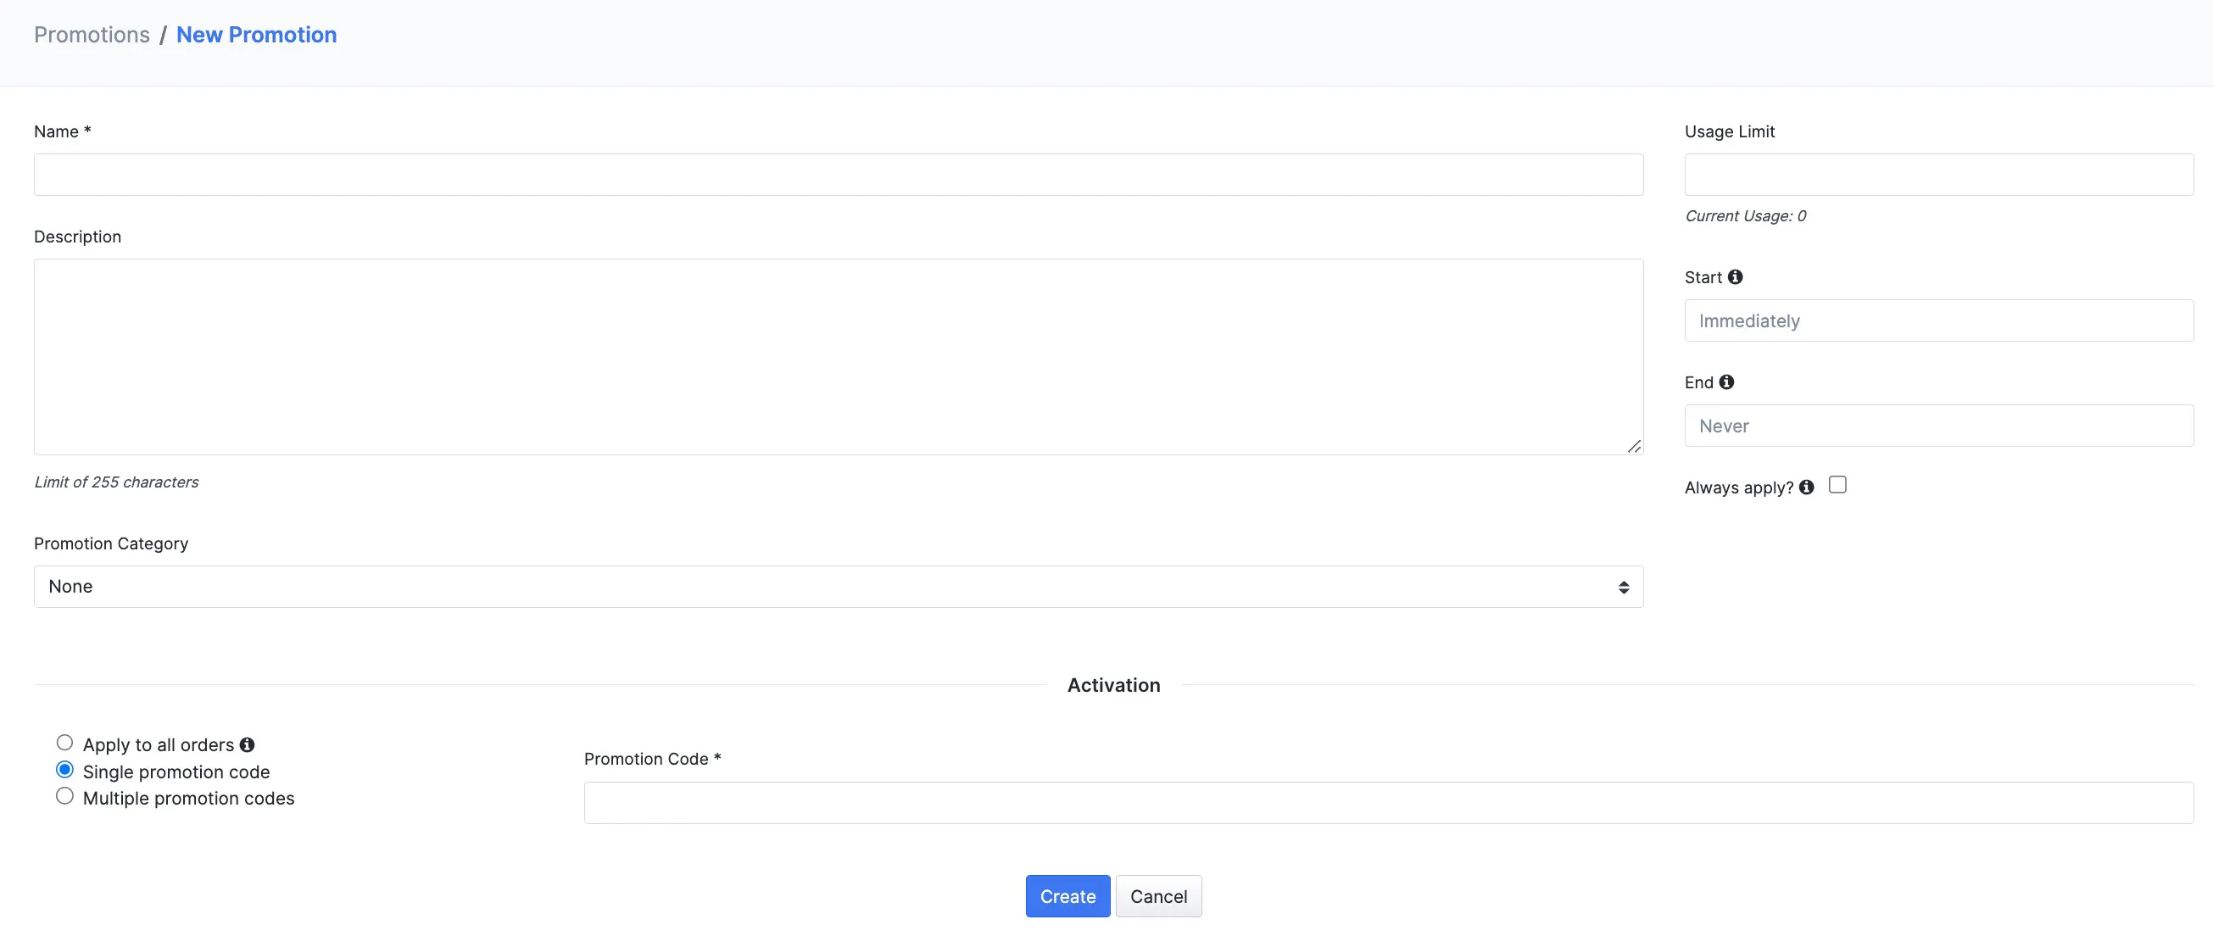The width and height of the screenshot is (2213, 936).
Task: Click the Activation section heading
Action: 1113,685
